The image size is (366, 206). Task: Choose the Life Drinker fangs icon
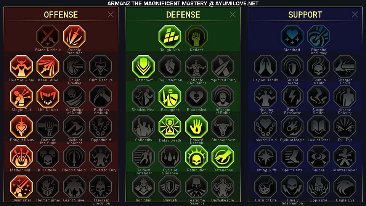(x=48, y=97)
